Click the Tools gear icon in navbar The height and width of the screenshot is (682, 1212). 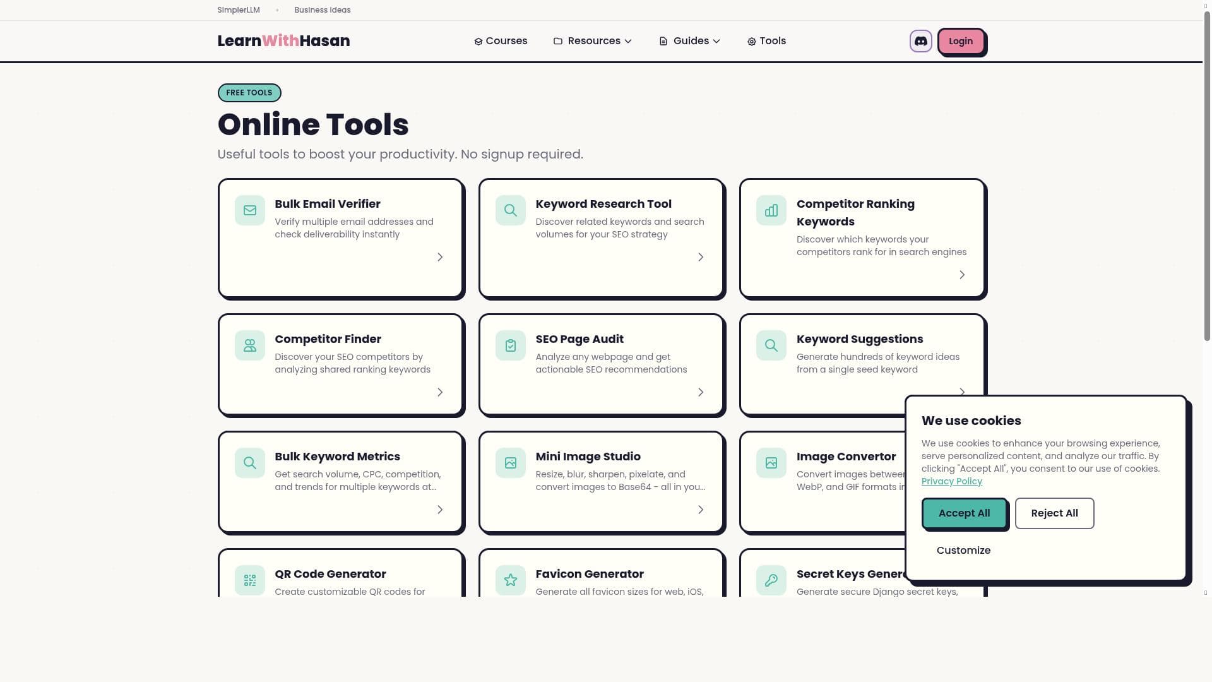click(751, 42)
